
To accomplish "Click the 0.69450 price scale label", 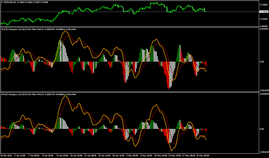I will pos(264,26).
